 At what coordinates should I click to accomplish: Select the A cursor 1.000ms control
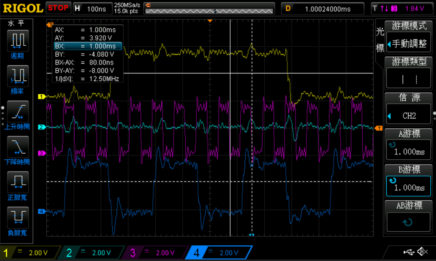408,150
